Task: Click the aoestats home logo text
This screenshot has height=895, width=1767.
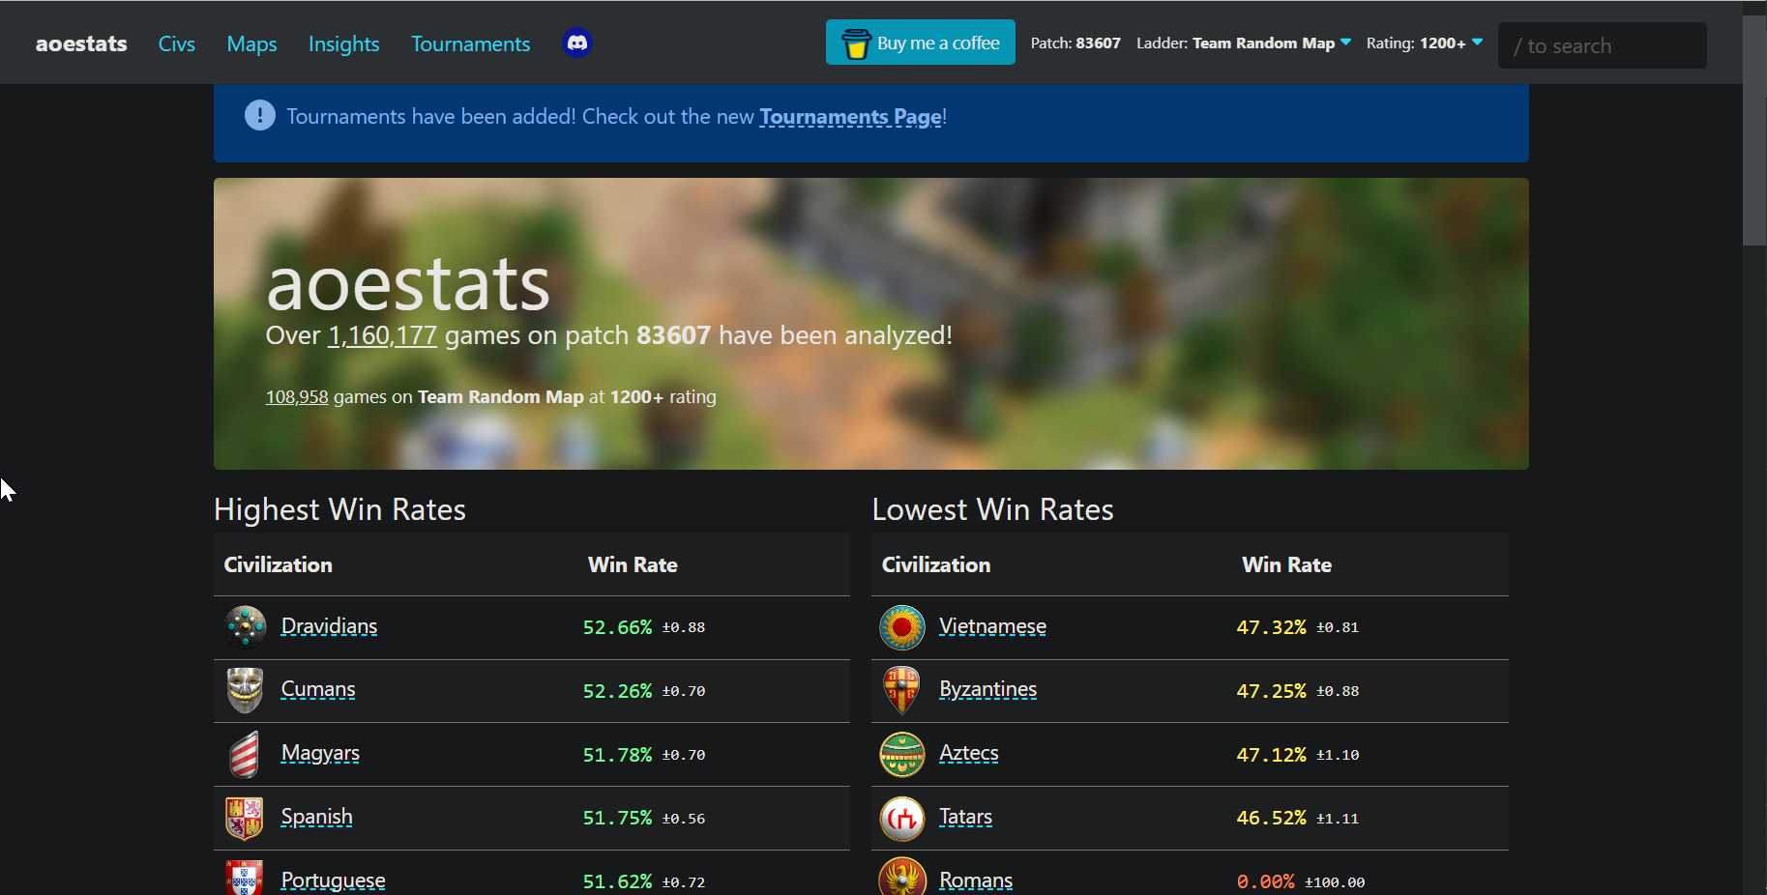Action: 81,43
